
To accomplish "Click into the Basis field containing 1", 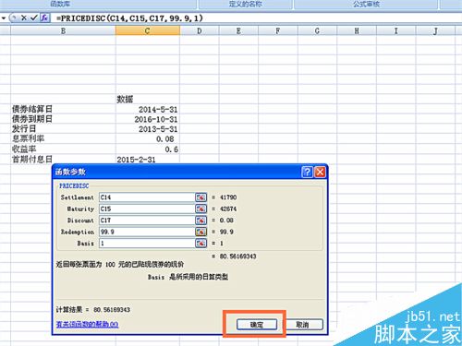I will 147,244.
